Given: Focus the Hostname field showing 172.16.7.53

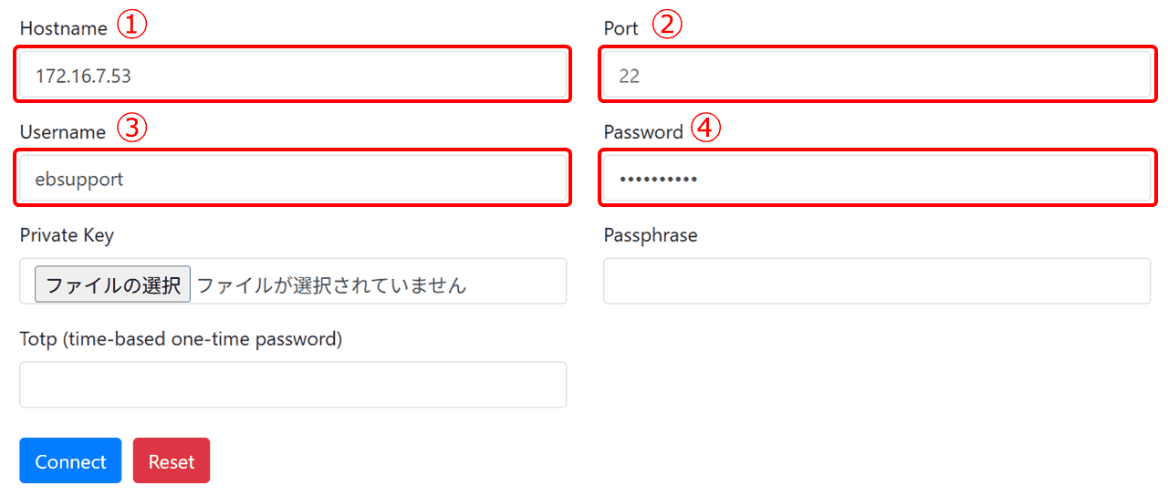Looking at the screenshot, I should [293, 75].
